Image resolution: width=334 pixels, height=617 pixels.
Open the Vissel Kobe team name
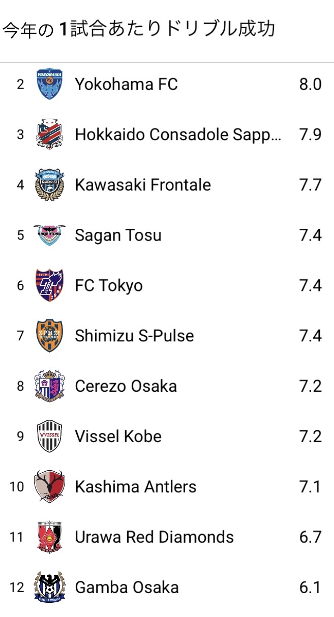pyautogui.click(x=118, y=437)
